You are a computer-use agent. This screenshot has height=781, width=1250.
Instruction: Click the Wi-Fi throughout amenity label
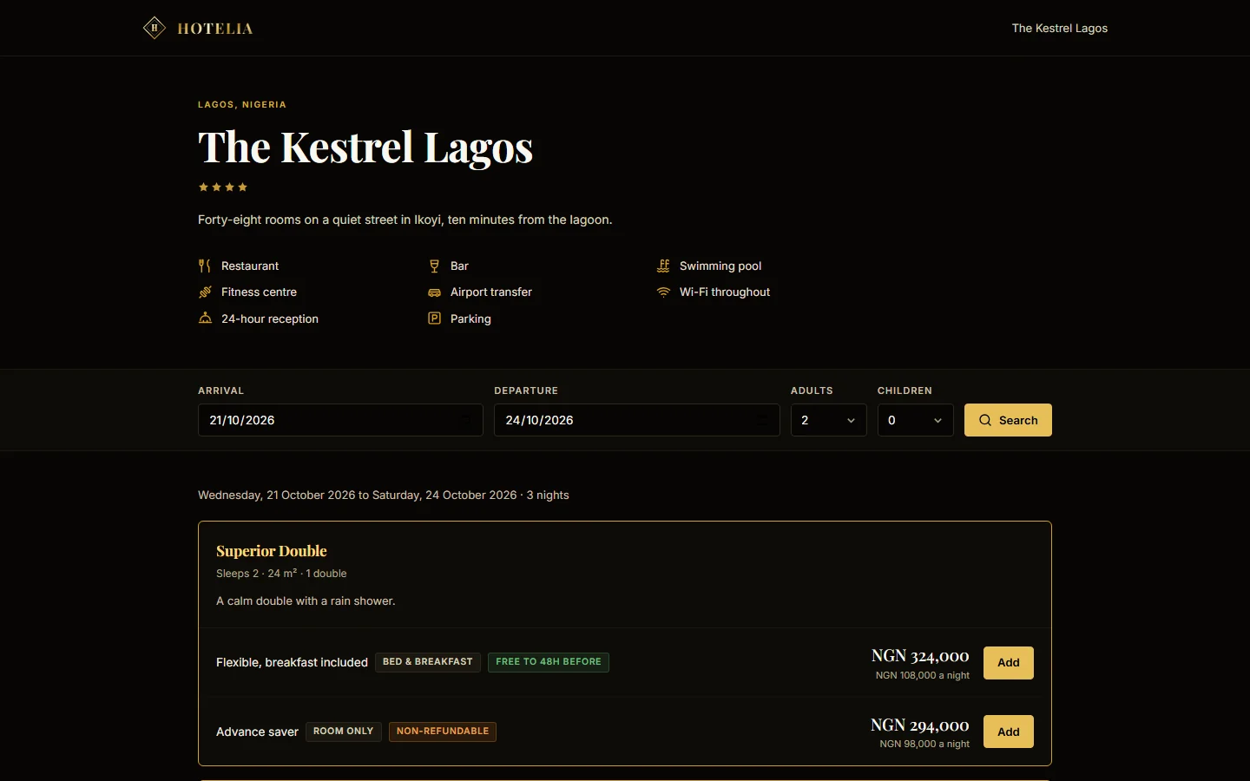[725, 292]
